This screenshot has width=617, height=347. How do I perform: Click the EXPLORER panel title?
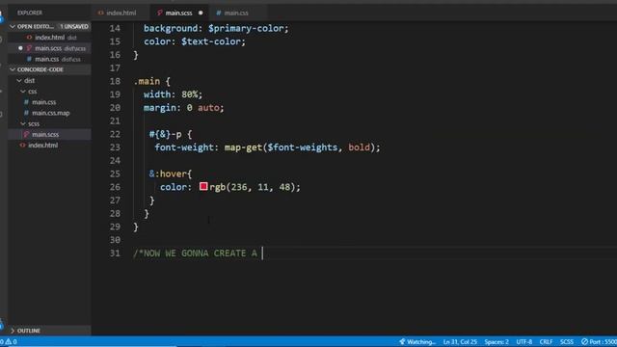(30, 13)
